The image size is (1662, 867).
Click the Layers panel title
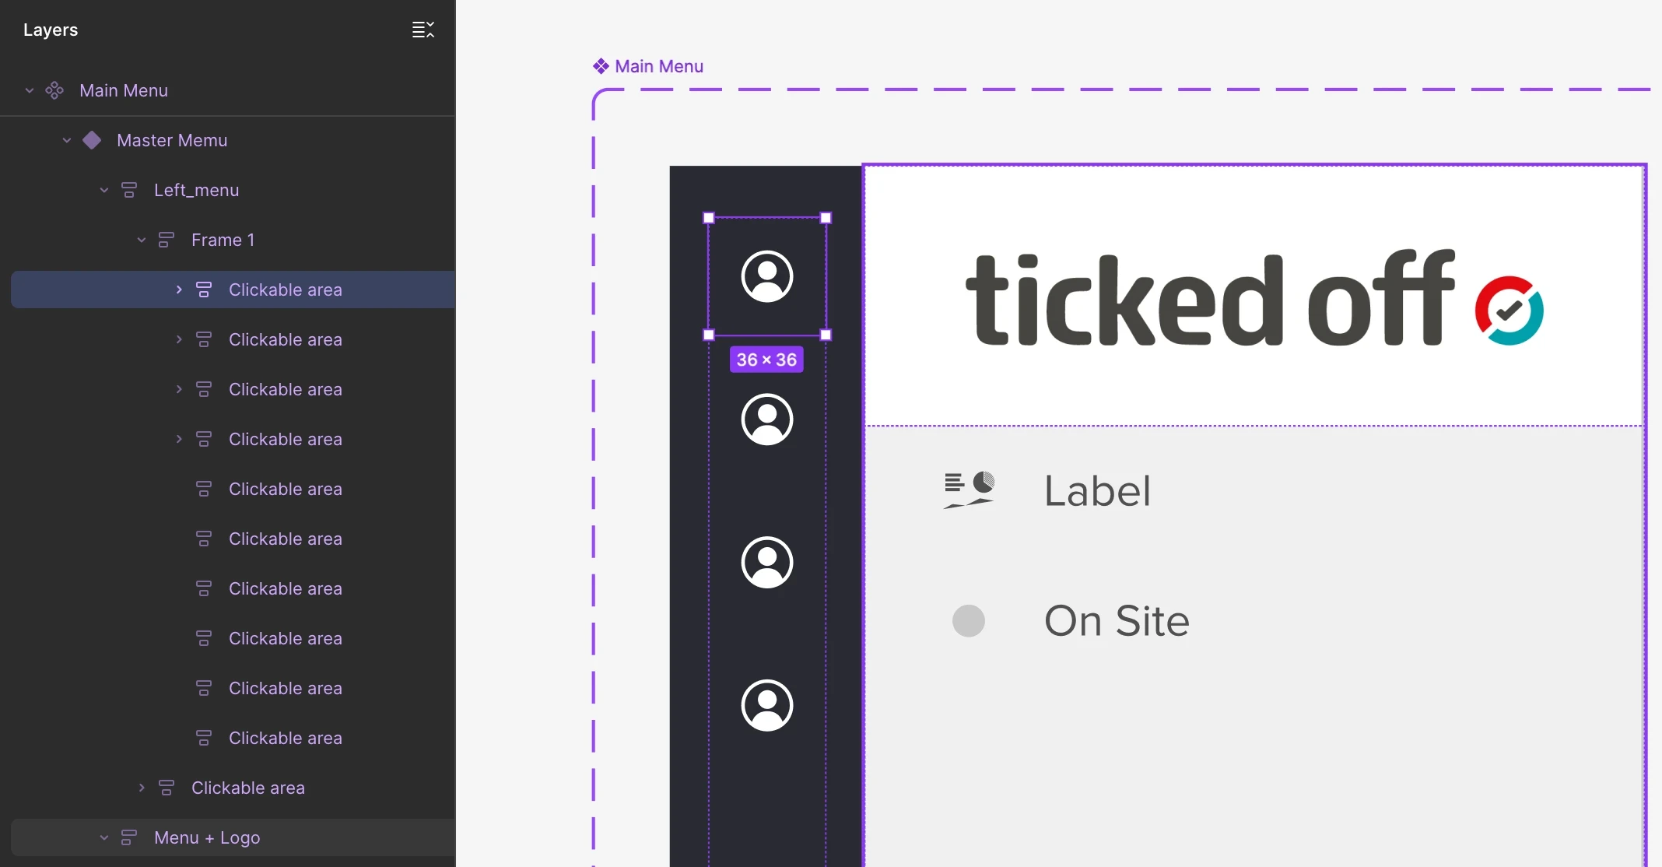pyautogui.click(x=51, y=30)
